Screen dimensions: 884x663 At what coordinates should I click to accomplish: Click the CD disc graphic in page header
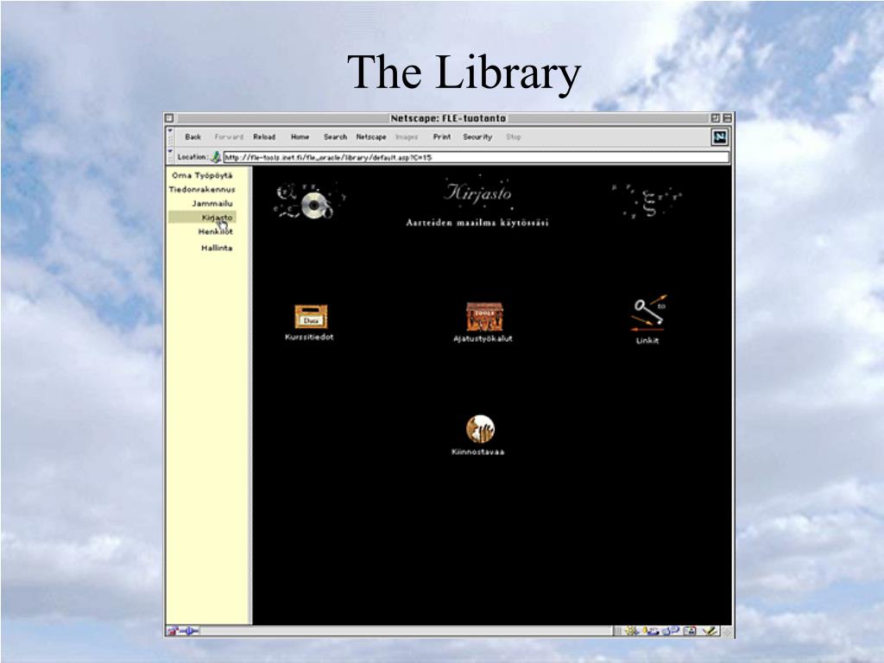pos(316,205)
